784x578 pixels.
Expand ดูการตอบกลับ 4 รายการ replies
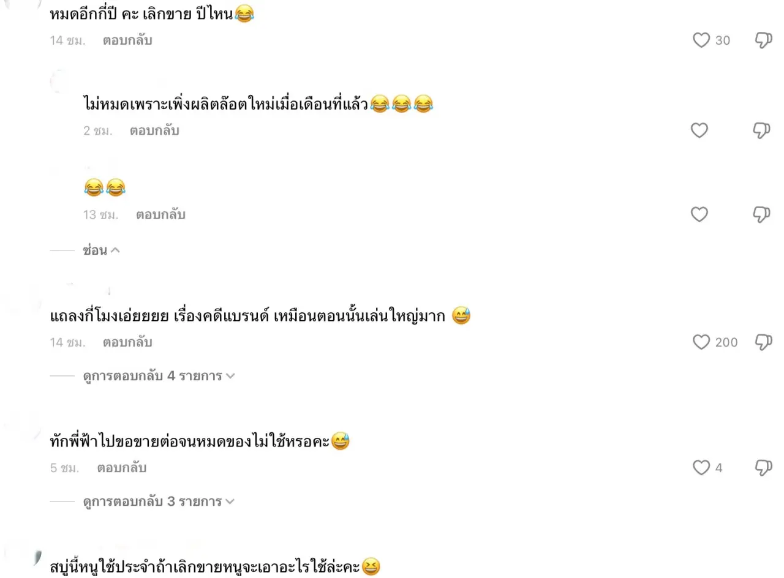[159, 376]
